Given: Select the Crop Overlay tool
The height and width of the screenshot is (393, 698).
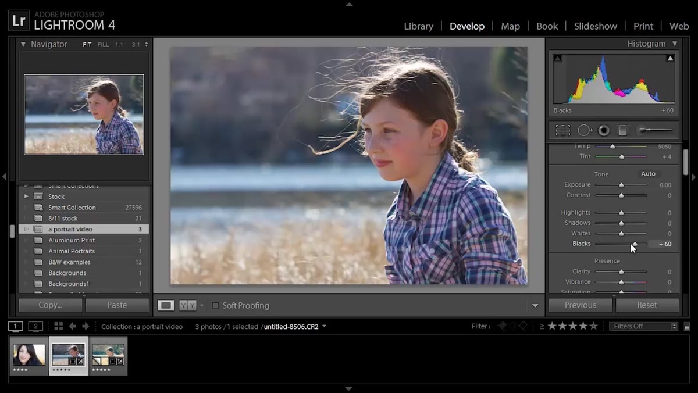Looking at the screenshot, I should point(562,130).
